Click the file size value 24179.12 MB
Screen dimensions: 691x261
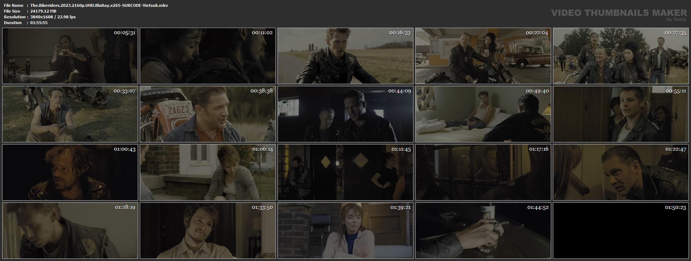pos(43,11)
